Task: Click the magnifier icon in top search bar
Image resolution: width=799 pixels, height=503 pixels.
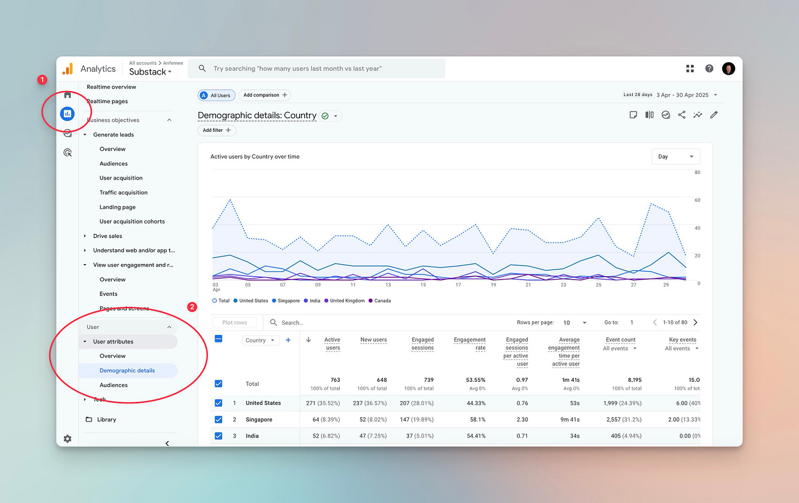Action: pos(202,69)
